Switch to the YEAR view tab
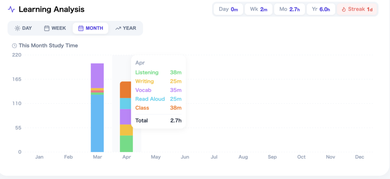Screen dimensions: 390x179 tap(126, 28)
